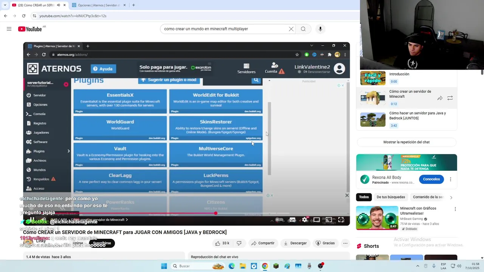
Task: Show more filter chips with the arrow
Action: coord(451,197)
